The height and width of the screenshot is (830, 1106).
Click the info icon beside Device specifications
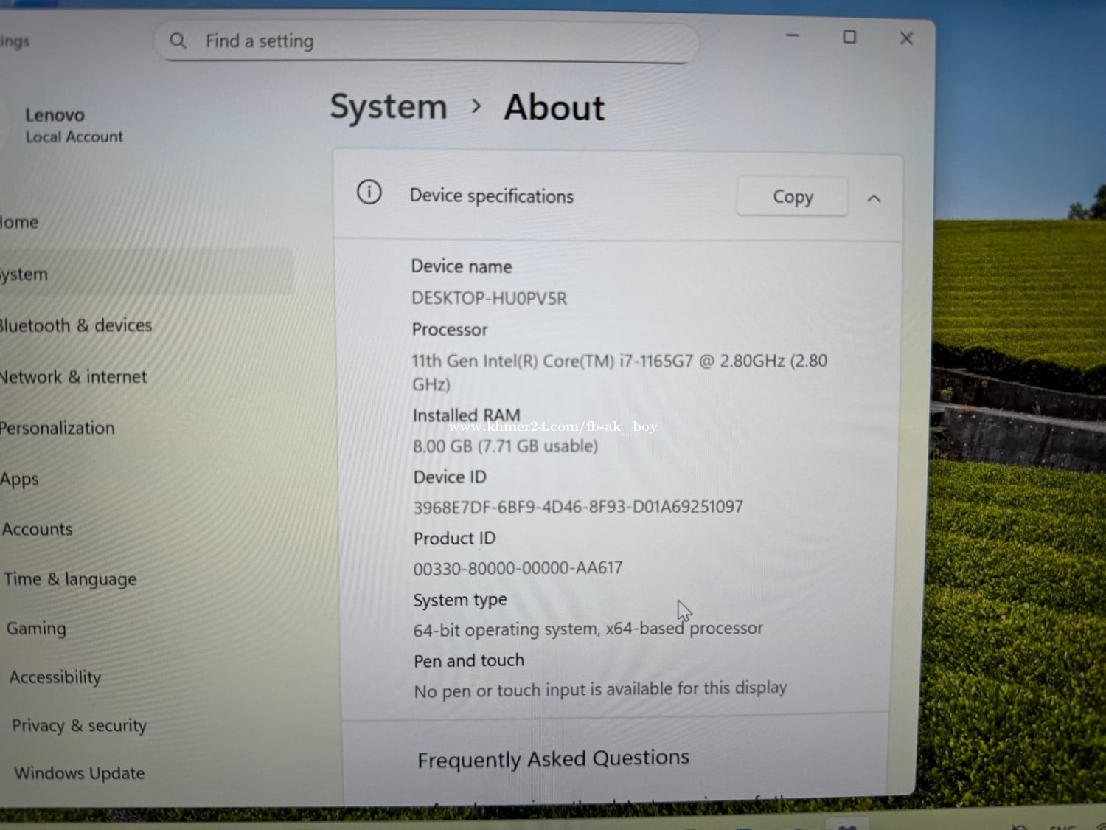[x=369, y=193]
